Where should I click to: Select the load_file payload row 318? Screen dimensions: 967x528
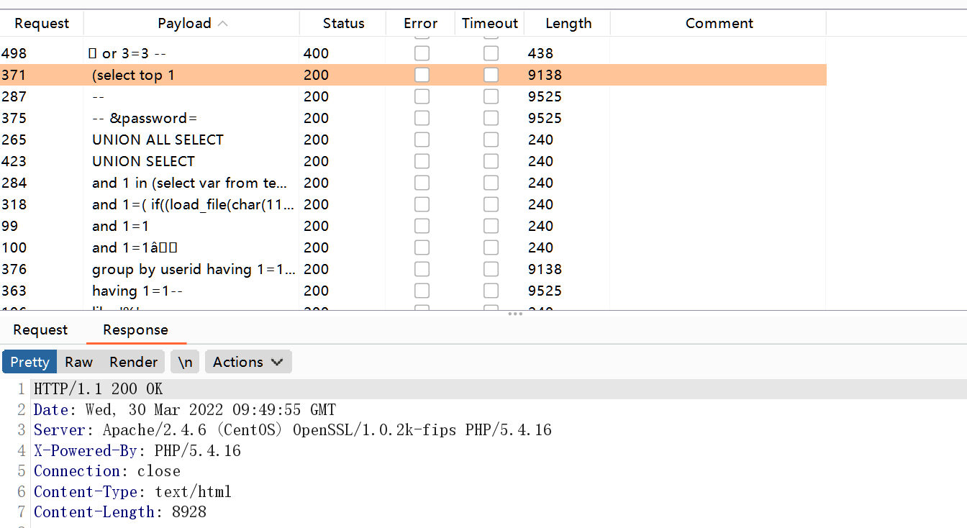click(x=413, y=204)
